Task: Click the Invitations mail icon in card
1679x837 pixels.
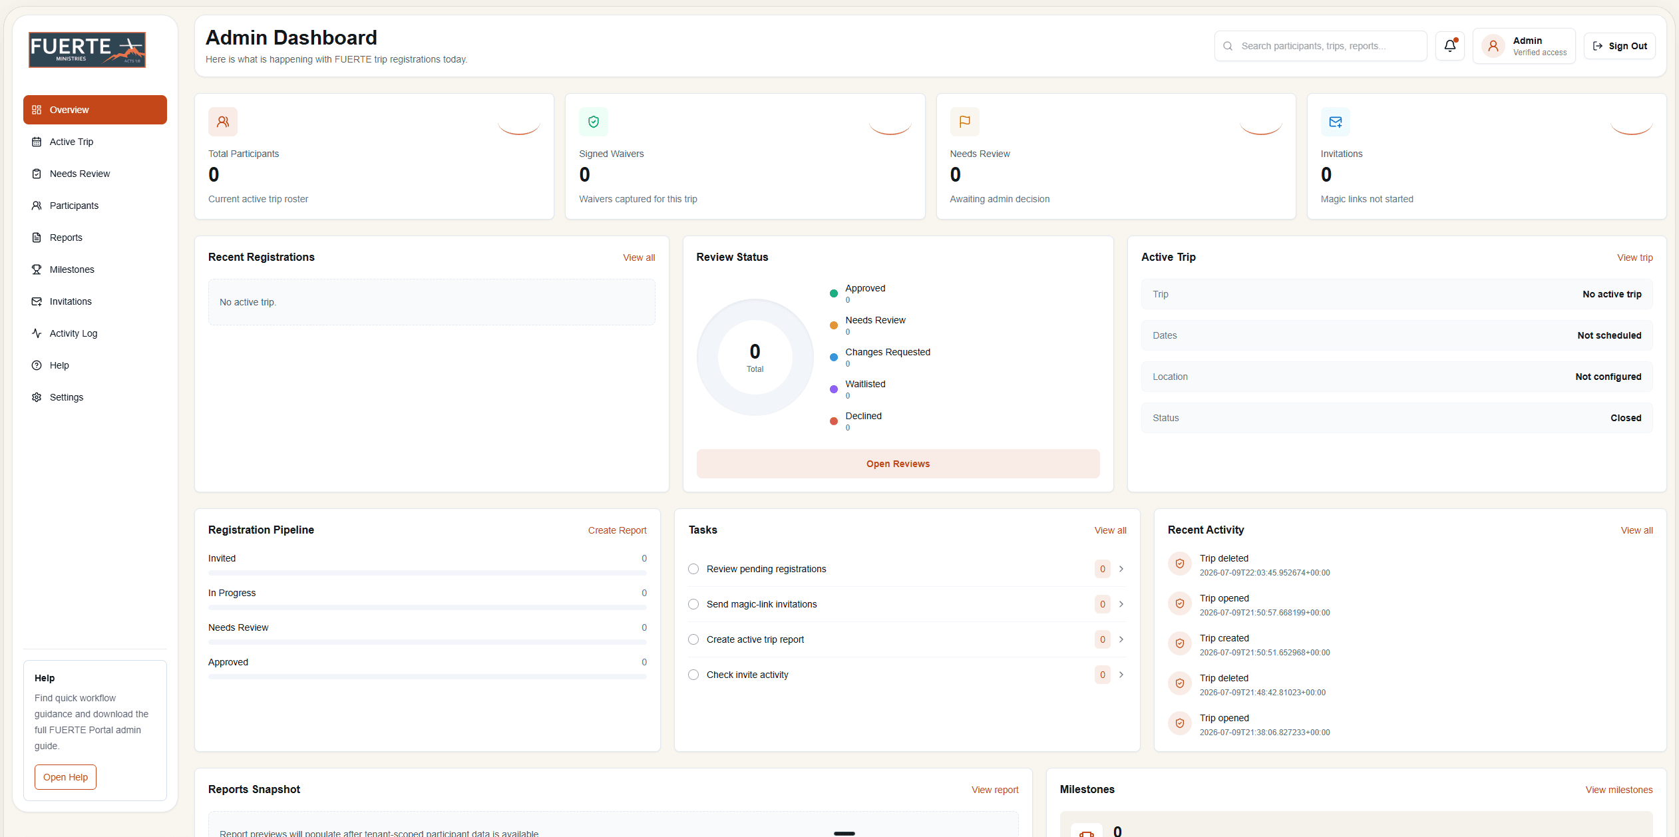Action: [x=1335, y=122]
